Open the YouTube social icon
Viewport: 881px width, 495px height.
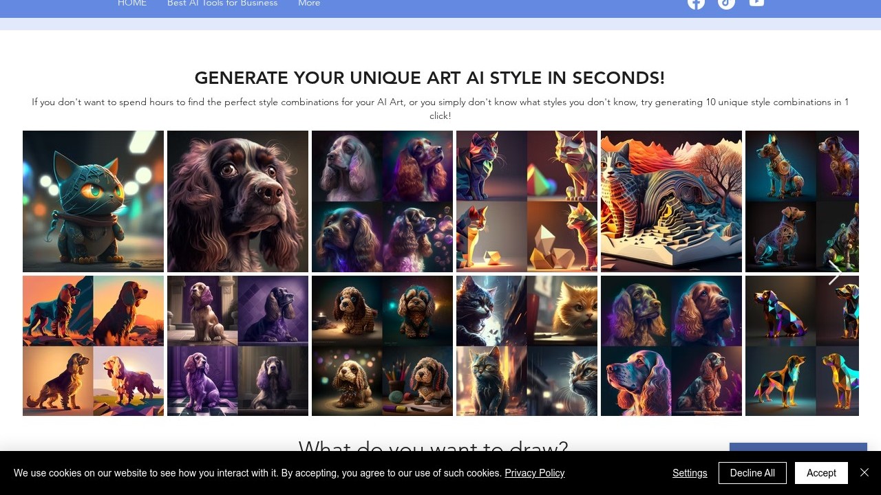(756, 3)
